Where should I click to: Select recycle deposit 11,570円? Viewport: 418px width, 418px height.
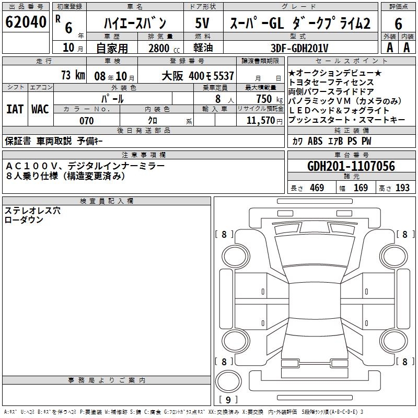264,121
